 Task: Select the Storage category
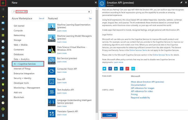coord(17,40)
